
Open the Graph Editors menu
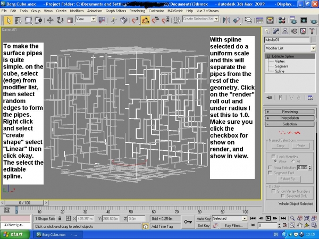(115, 11)
